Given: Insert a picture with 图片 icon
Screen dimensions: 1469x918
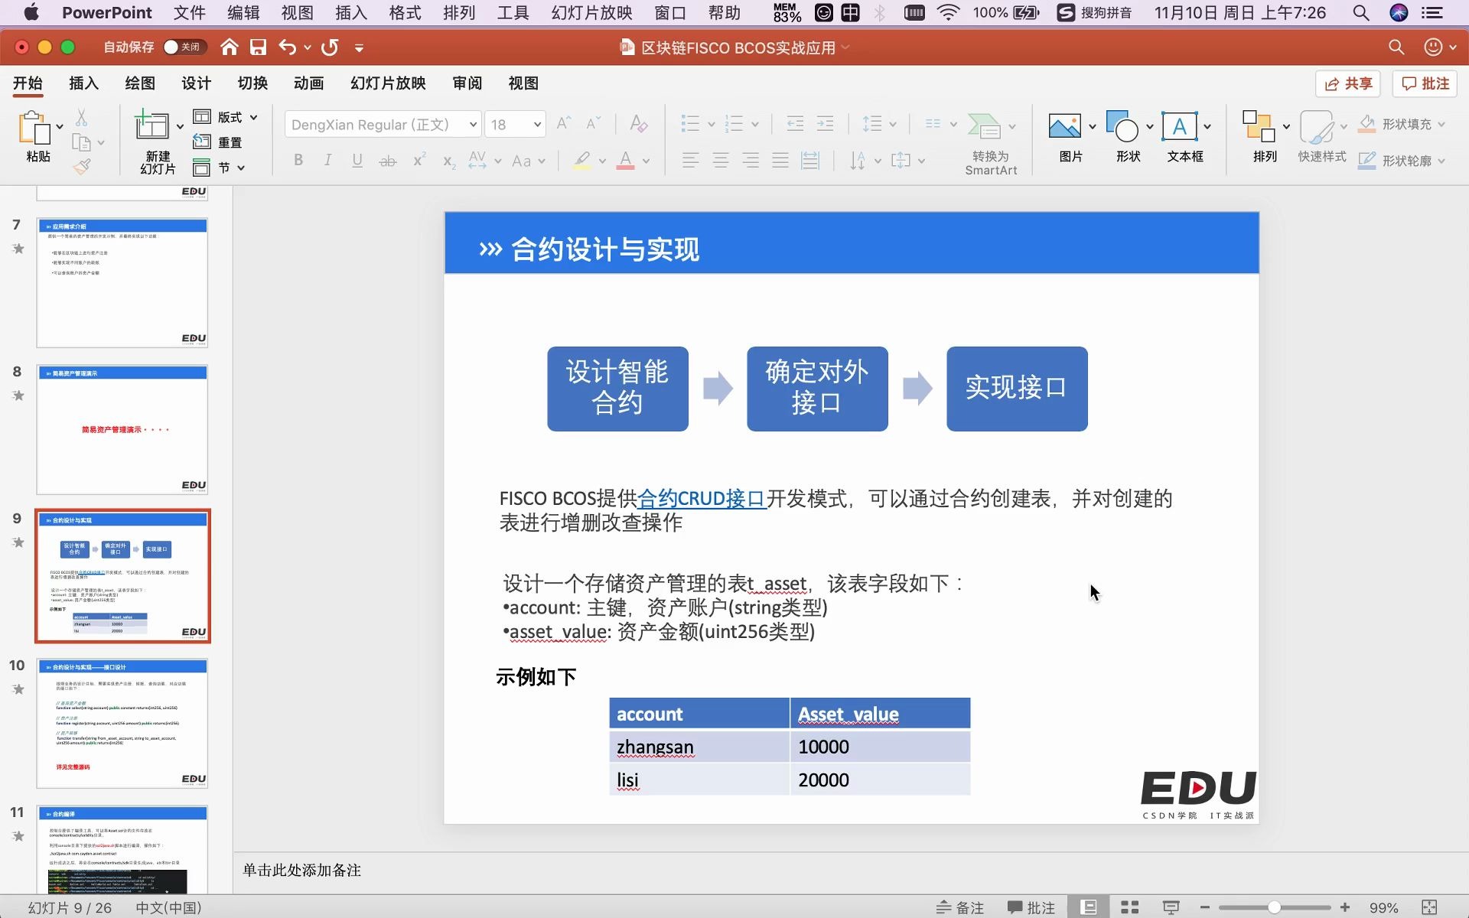Looking at the screenshot, I should coord(1065,126).
